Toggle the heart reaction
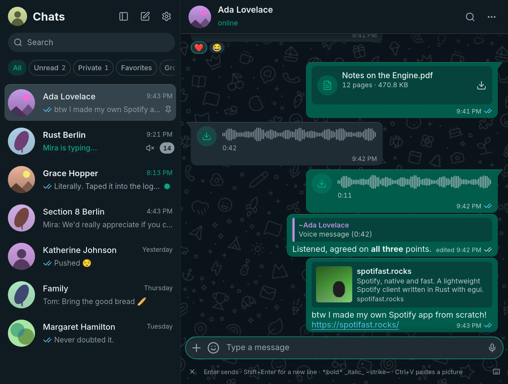This screenshot has width=508, height=384. click(x=199, y=47)
